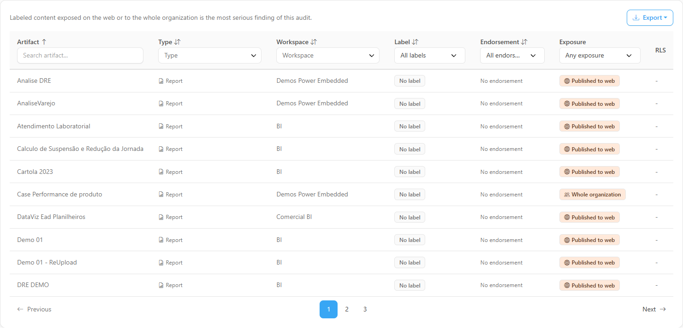Screen dimensions: 683x328
Task: Click No label badge in Demo 01 row
Action: [410, 240]
